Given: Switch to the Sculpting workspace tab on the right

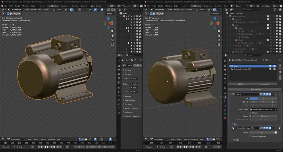Looking at the screenshot, I should click(x=208, y=6).
